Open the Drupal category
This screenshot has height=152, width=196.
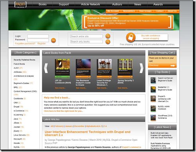(18, 107)
